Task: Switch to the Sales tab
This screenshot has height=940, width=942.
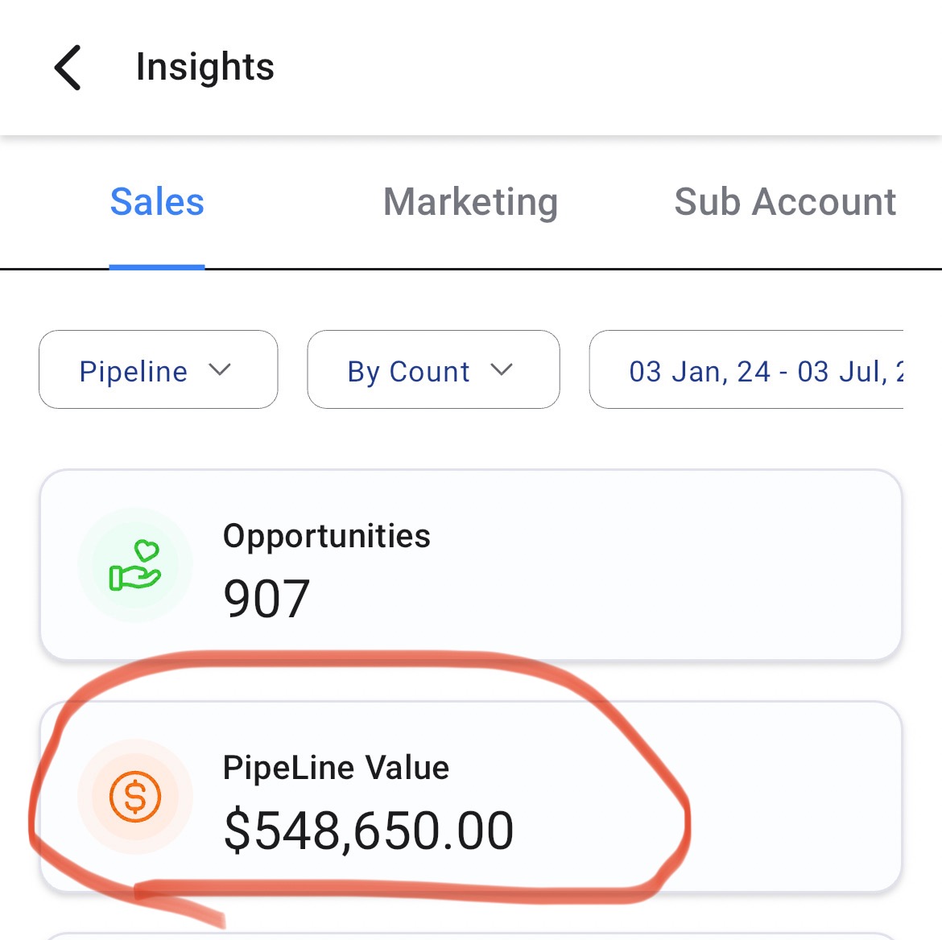Action: click(x=157, y=202)
